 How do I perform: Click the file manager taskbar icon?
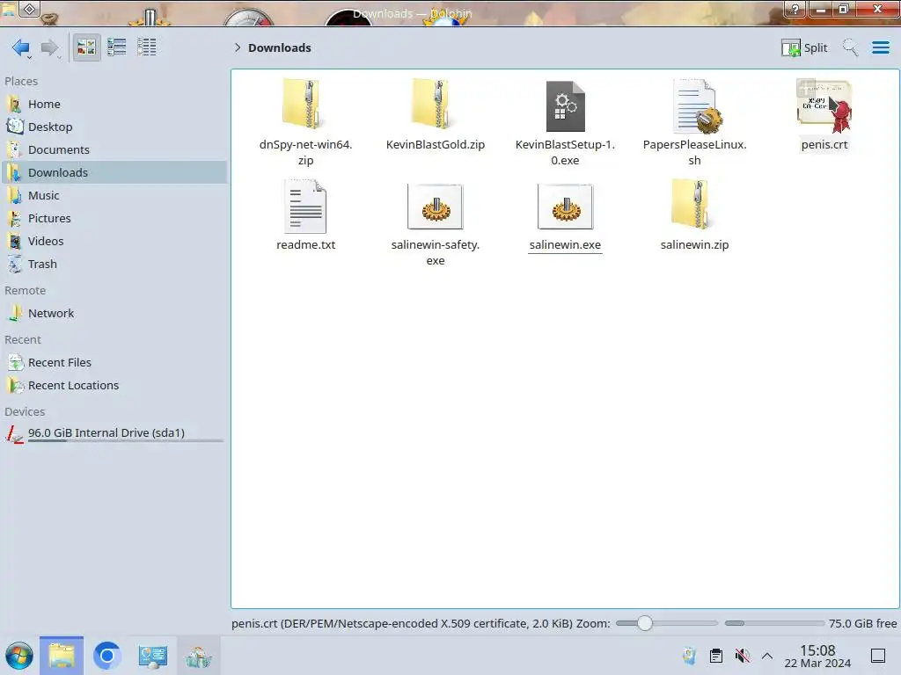pos(62,656)
